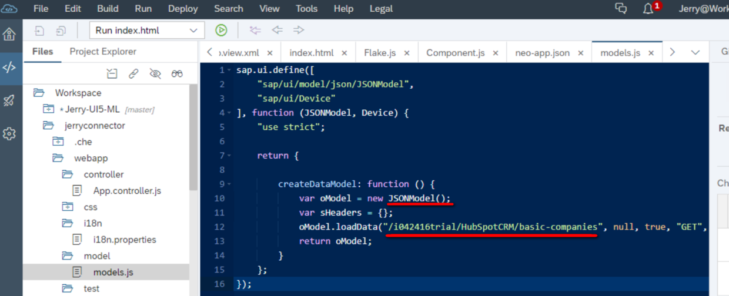Image resolution: width=729 pixels, height=296 pixels.
Task: Switch to the index.html editor tab
Action: (312, 53)
